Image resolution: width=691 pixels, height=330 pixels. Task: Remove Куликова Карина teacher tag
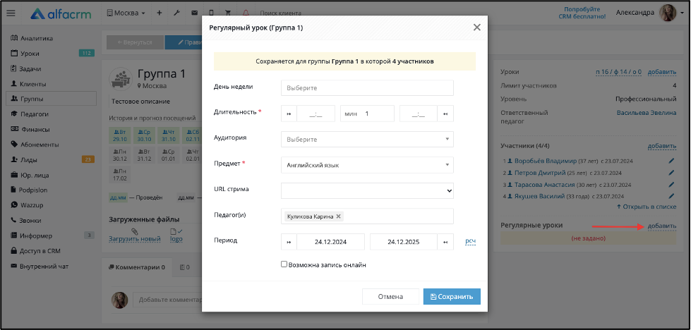tap(339, 216)
